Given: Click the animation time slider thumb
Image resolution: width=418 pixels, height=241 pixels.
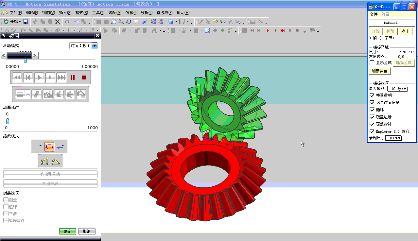Looking at the screenshot, I should point(25,61).
